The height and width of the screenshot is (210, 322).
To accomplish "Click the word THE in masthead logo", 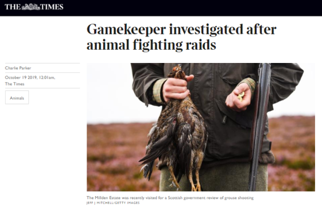I will click(x=13, y=7).
